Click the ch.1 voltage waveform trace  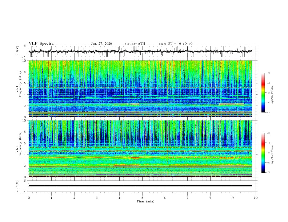tap(140, 51)
